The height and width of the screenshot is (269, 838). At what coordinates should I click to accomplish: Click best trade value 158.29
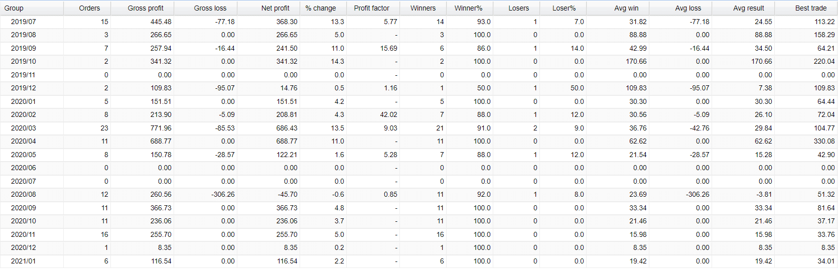pos(824,35)
